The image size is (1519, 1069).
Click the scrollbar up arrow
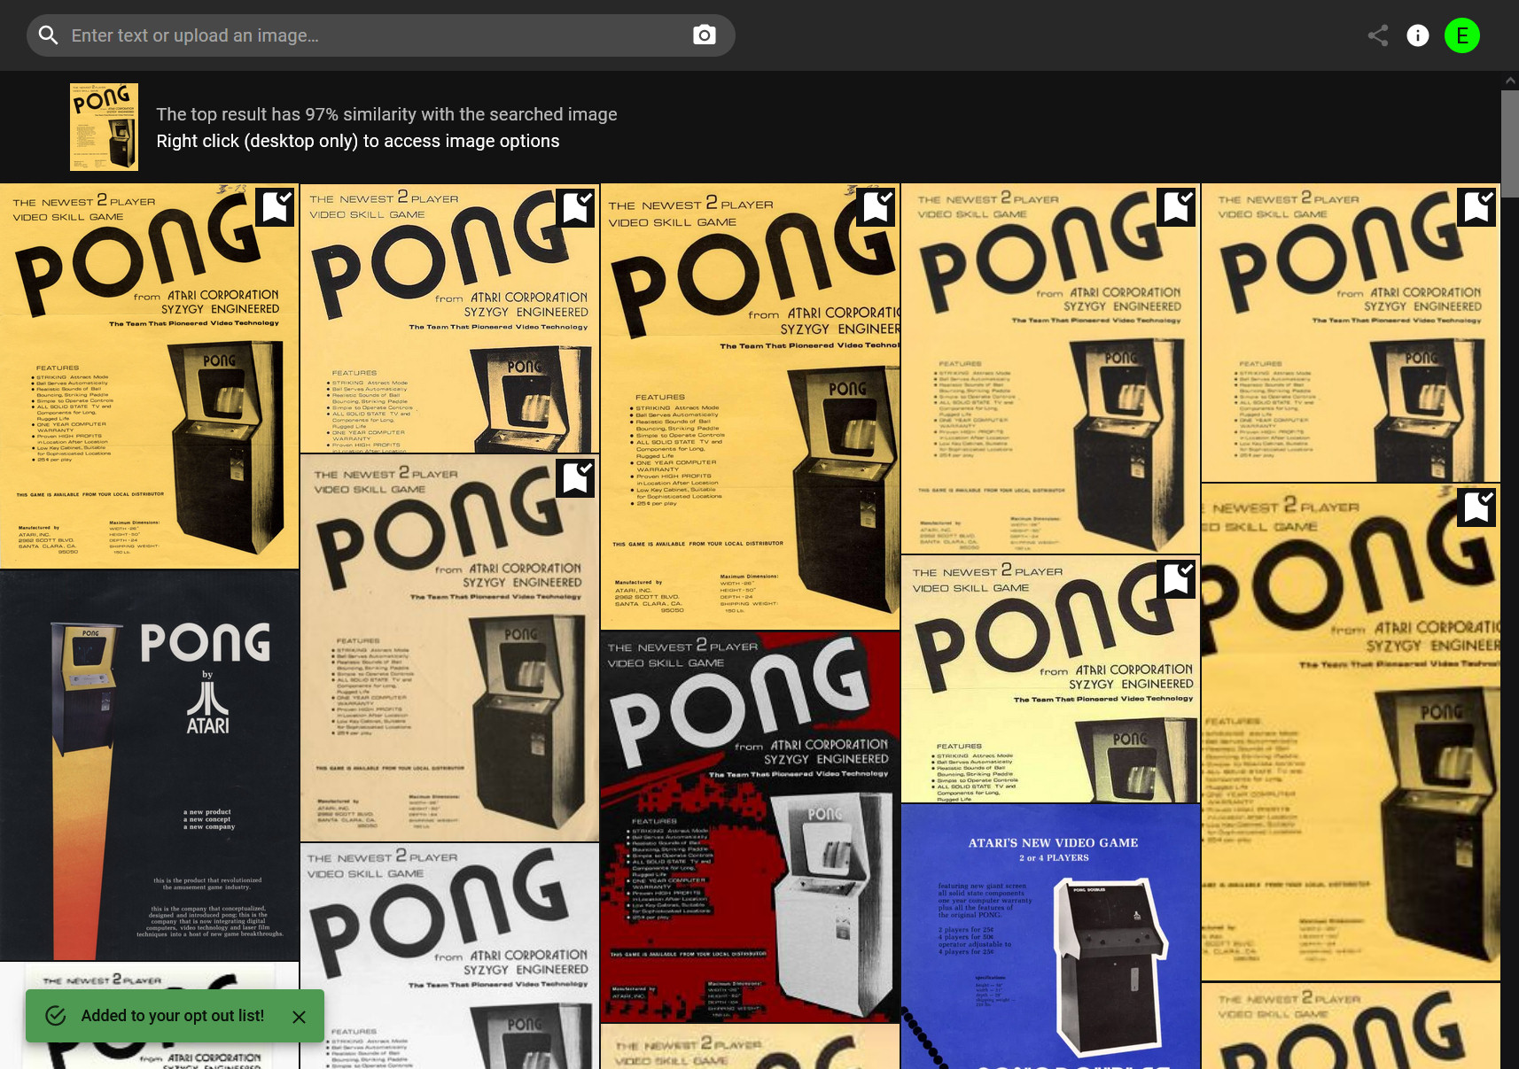pos(1510,81)
